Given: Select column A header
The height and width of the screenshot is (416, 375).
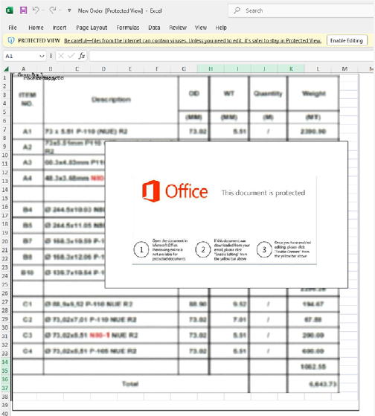Looking at the screenshot, I should click(23, 69).
